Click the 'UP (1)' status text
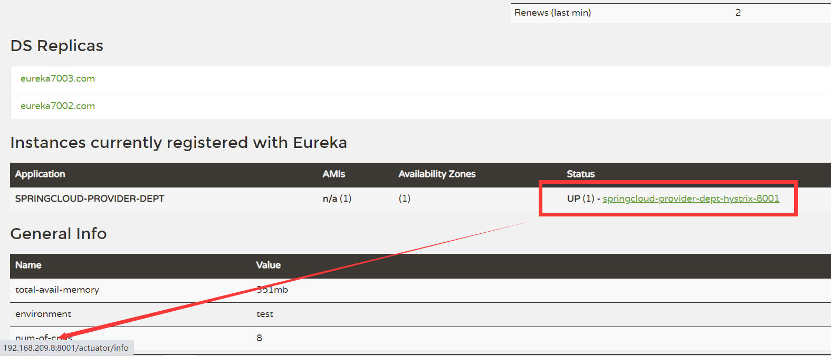The width and height of the screenshot is (831, 356). tap(580, 199)
